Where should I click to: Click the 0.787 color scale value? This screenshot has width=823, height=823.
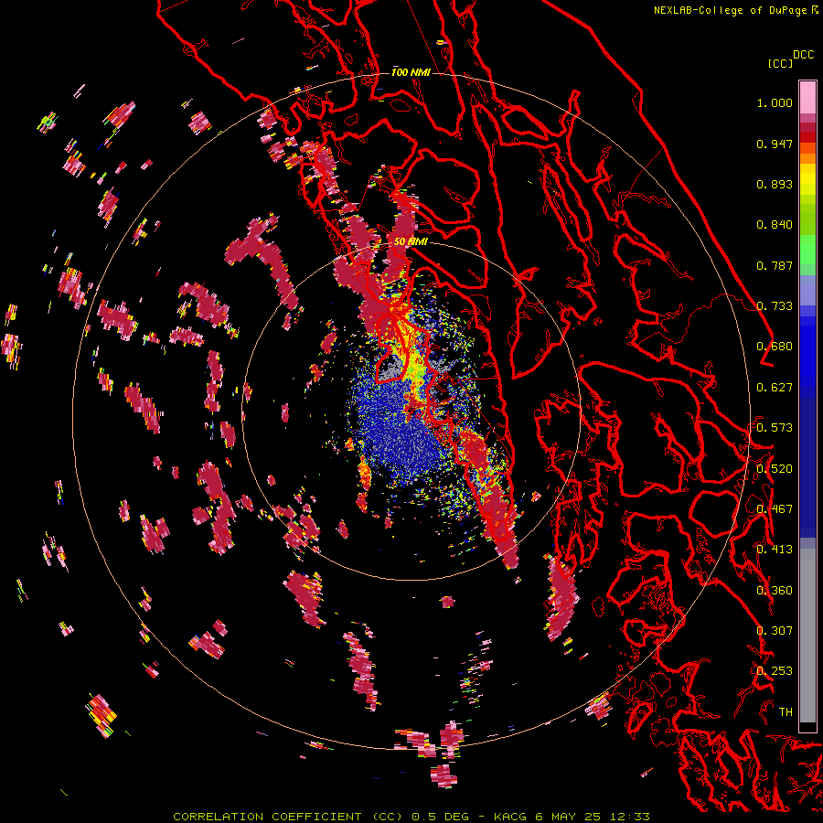coord(775,265)
